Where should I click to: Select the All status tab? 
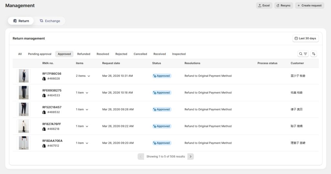20,54
